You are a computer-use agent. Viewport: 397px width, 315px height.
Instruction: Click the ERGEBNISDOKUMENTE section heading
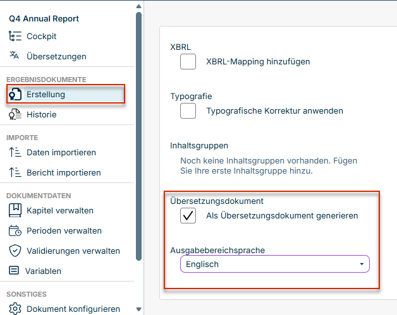click(x=46, y=80)
